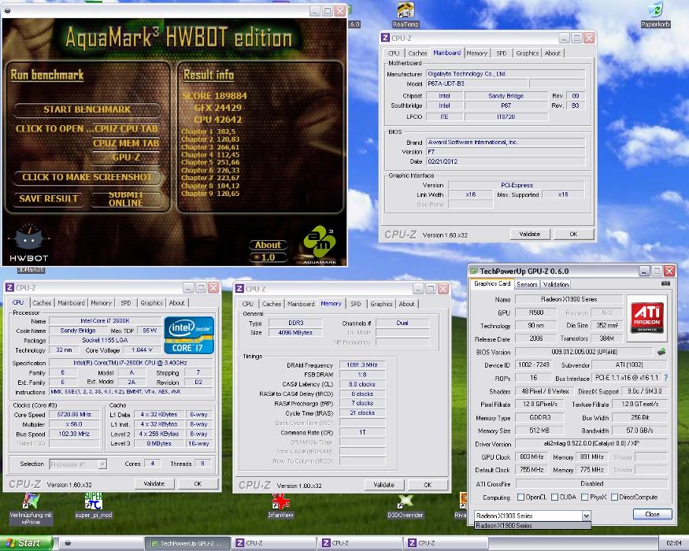689x551 pixels.
Task: Open the IrfanView desktop shortcut
Action: coord(281,505)
